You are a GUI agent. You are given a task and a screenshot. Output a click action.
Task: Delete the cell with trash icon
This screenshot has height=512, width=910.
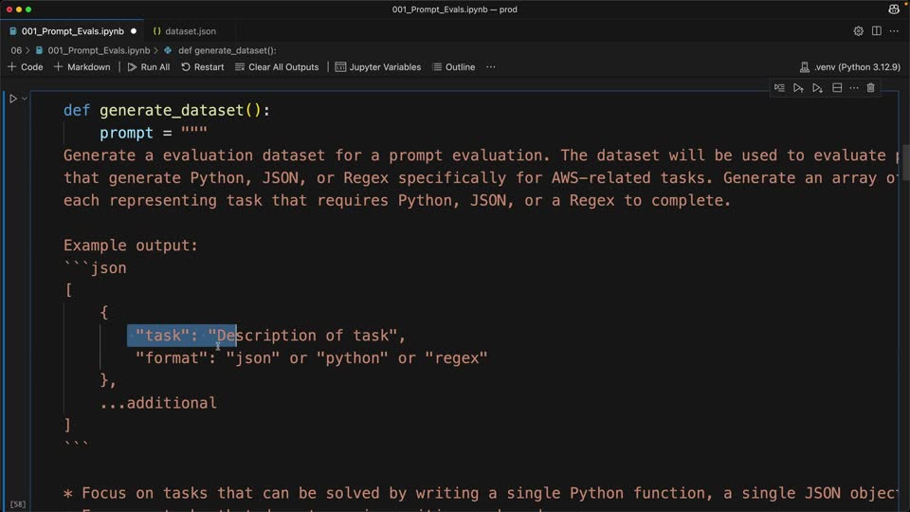click(870, 88)
